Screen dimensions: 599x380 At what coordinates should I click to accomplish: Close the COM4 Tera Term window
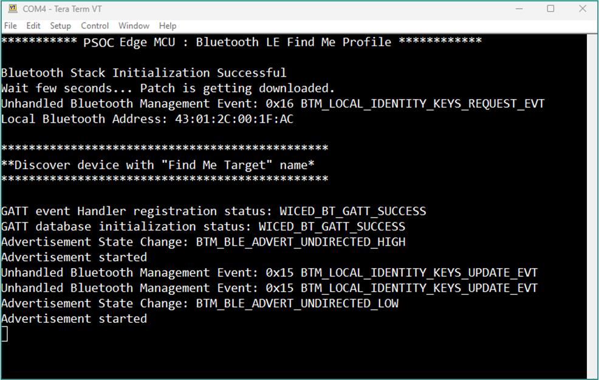tap(581, 9)
